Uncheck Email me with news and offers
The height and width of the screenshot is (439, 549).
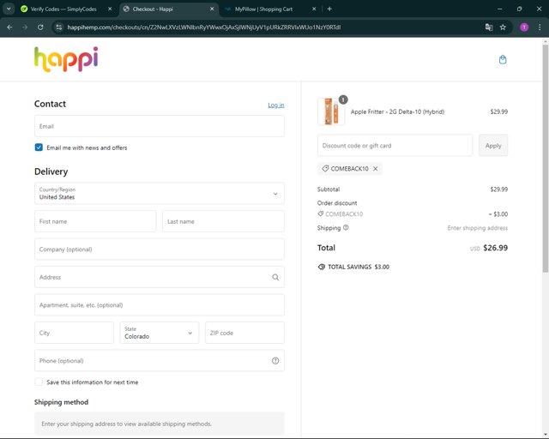39,147
